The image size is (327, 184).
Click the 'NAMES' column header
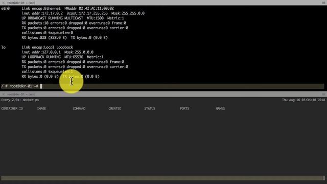[220, 108]
